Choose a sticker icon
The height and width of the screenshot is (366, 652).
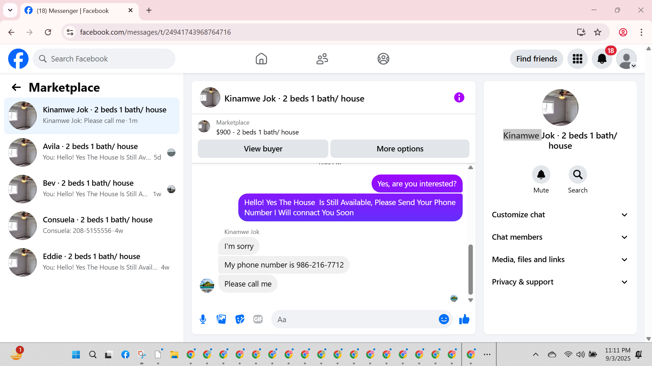(240, 319)
